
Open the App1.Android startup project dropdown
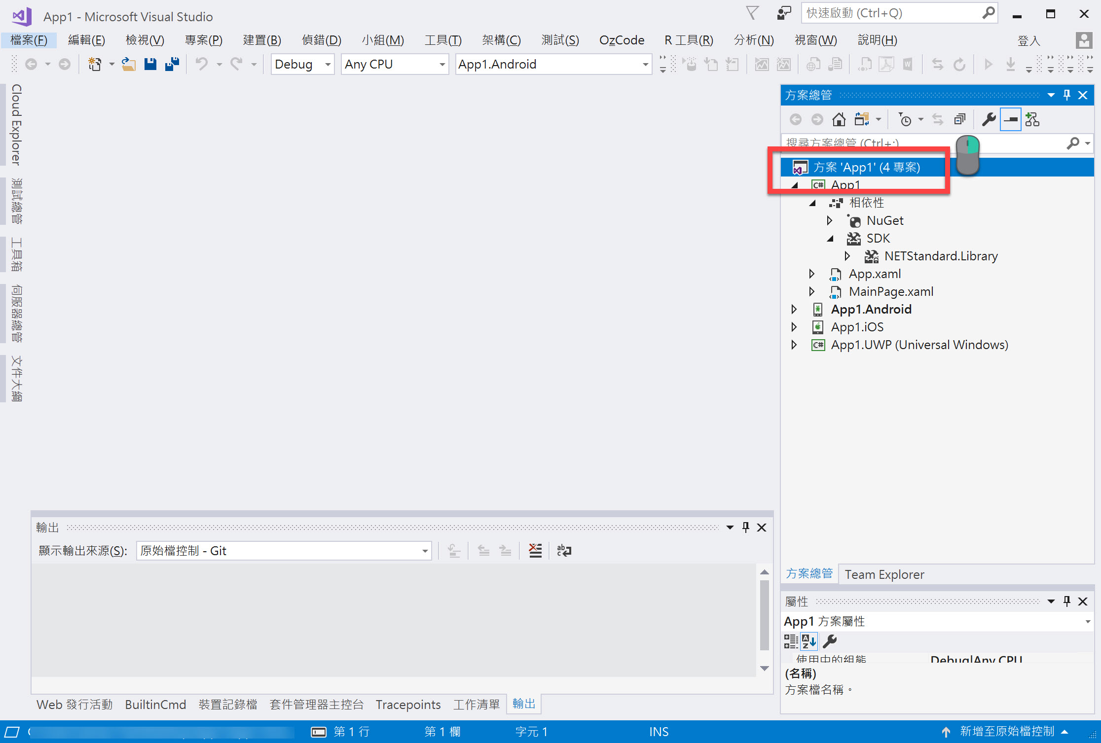(x=553, y=64)
